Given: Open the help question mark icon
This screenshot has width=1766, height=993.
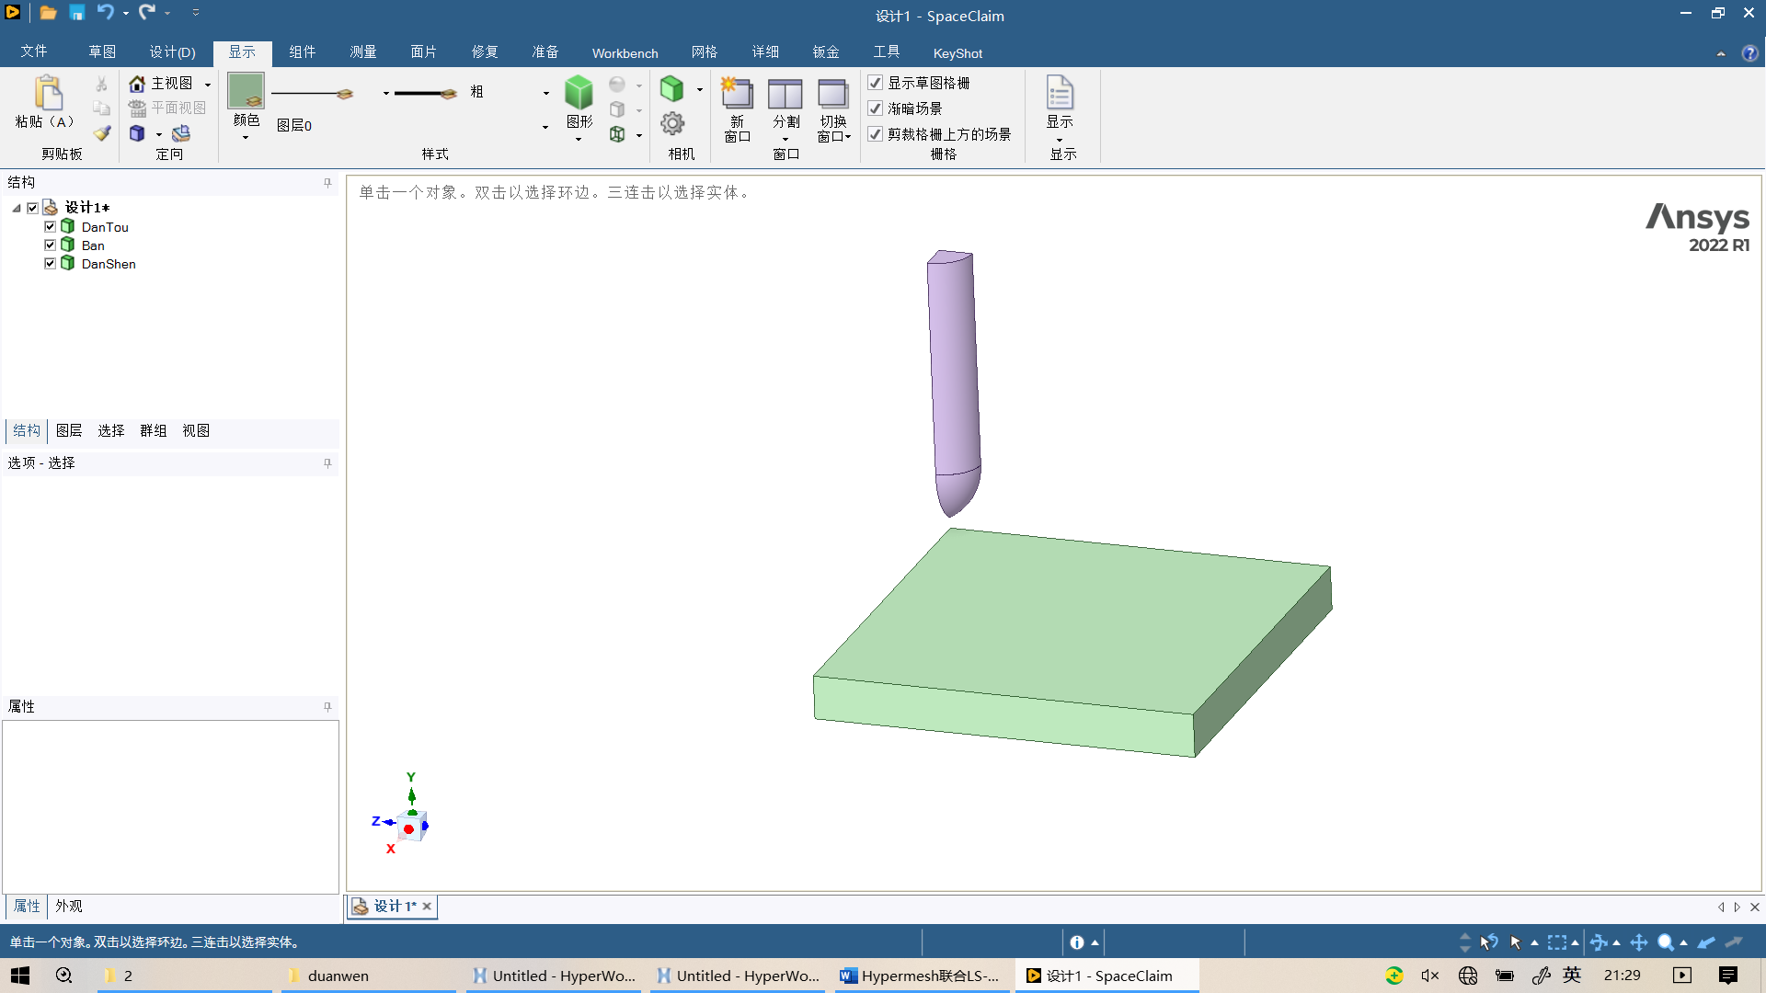Looking at the screenshot, I should tap(1749, 53).
